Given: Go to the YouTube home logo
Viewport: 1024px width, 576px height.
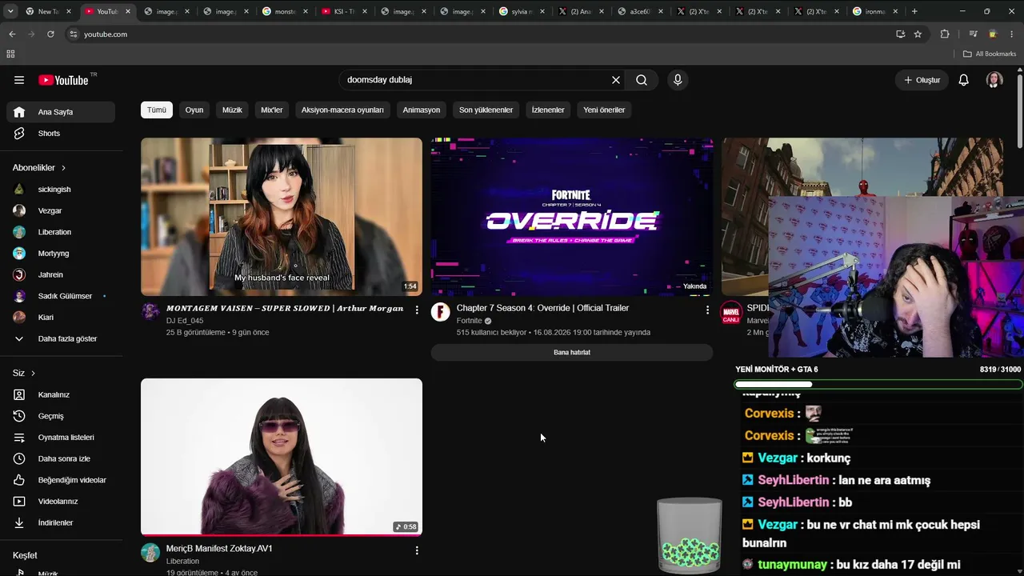Looking at the screenshot, I should click(63, 80).
